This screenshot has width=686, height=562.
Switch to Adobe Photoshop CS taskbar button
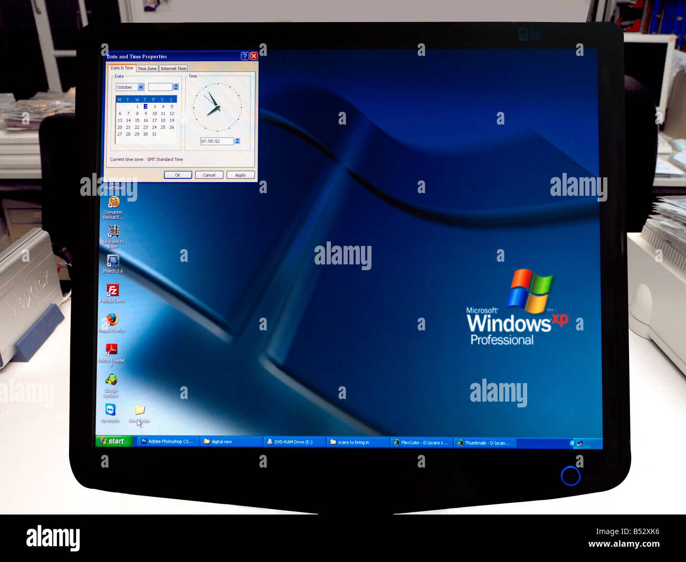(x=168, y=441)
